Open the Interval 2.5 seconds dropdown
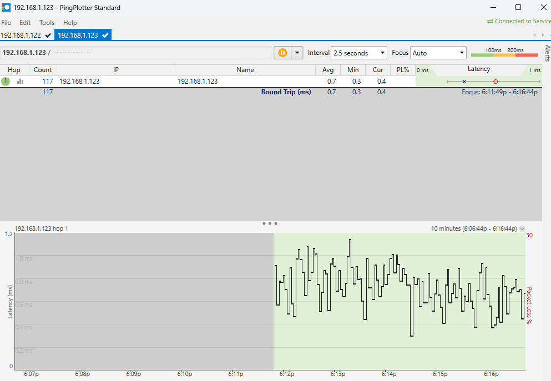The height and width of the screenshot is (381, 551). pyautogui.click(x=359, y=53)
